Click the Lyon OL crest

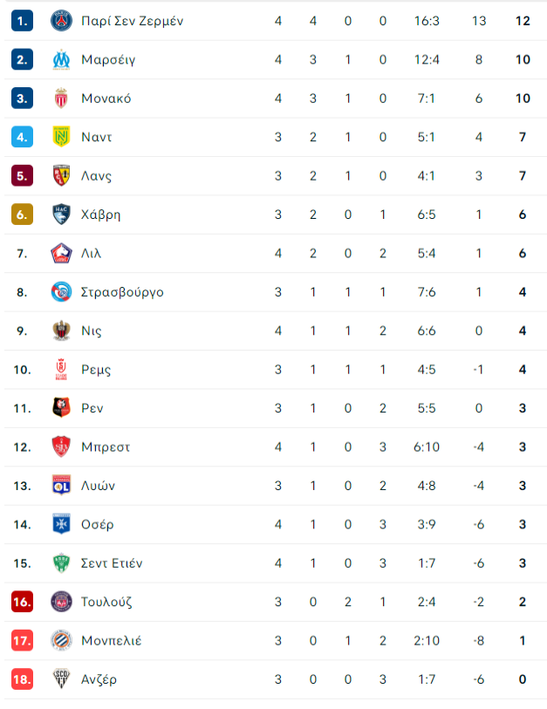coord(61,486)
